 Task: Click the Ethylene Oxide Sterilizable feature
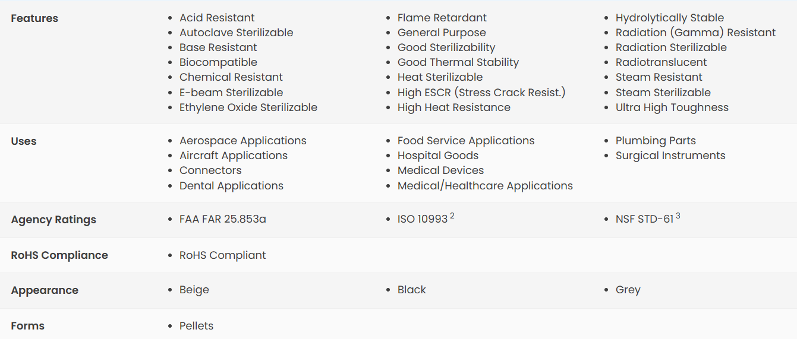(x=248, y=107)
